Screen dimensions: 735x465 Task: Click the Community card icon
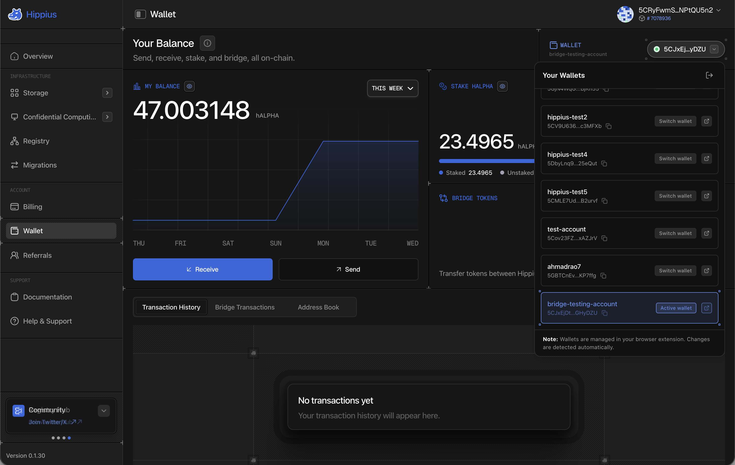(x=18, y=410)
